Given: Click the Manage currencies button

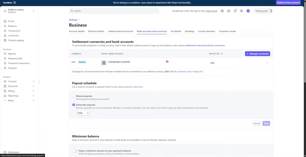Looking at the screenshot, I should (x=257, y=54).
